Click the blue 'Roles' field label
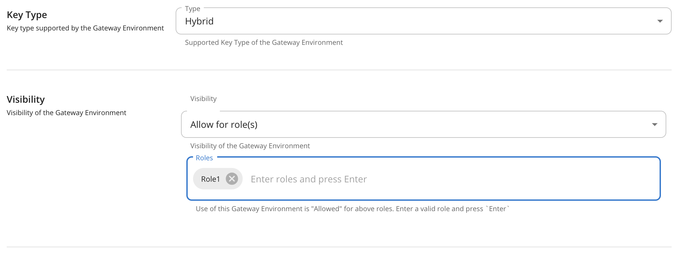Screen dimensions: 677x263 pyautogui.click(x=204, y=158)
